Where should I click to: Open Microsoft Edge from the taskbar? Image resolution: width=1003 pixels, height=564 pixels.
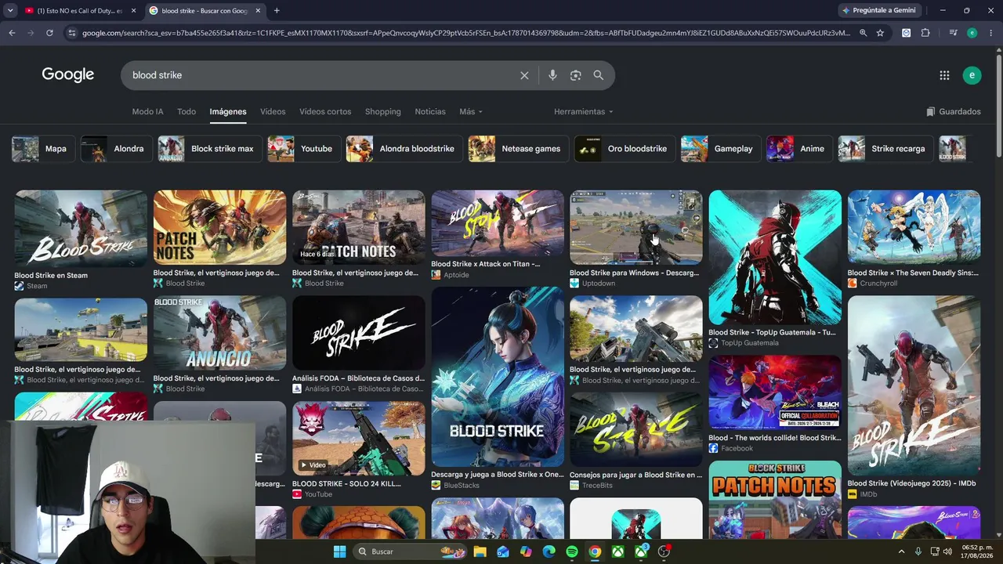(x=549, y=551)
